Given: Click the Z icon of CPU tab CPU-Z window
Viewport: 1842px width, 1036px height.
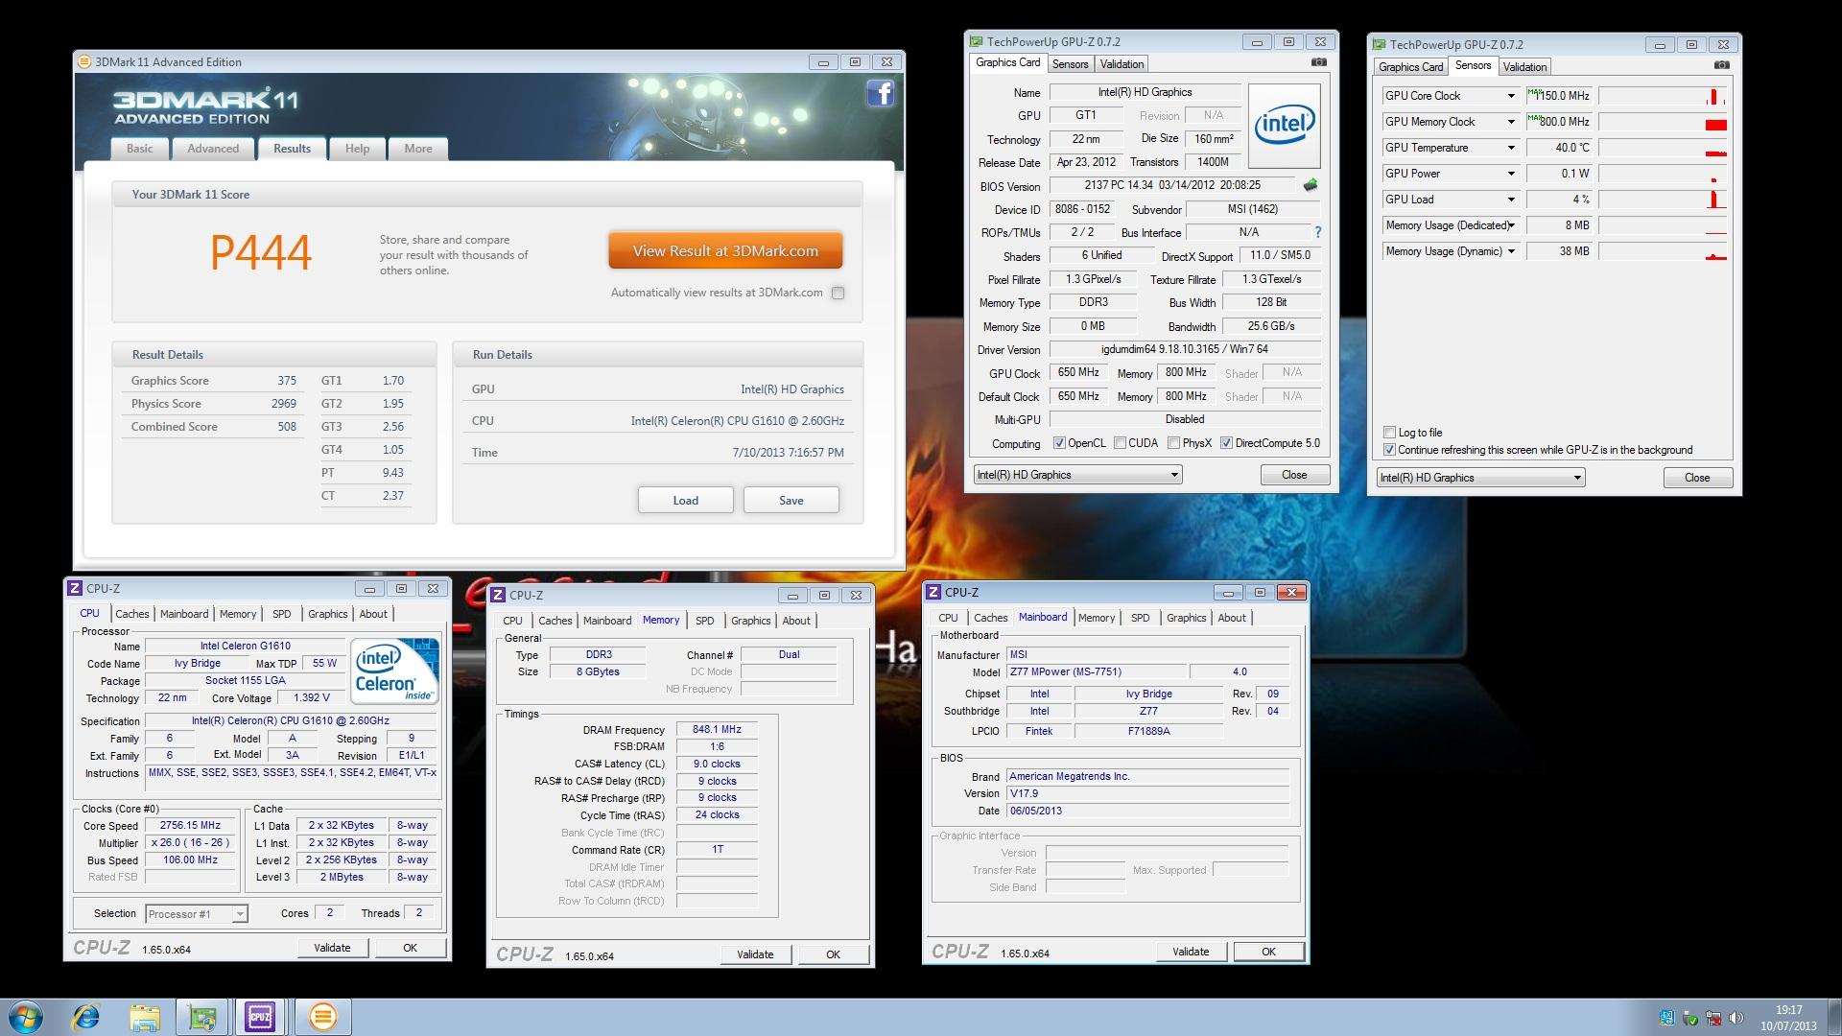Looking at the screenshot, I should 75,588.
